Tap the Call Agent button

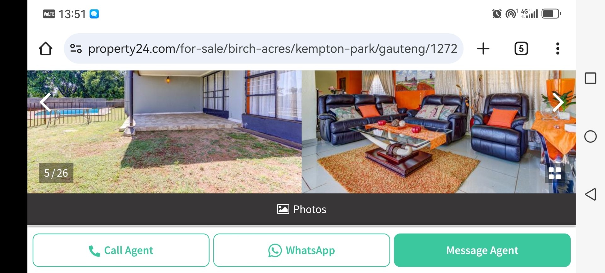[121, 250]
